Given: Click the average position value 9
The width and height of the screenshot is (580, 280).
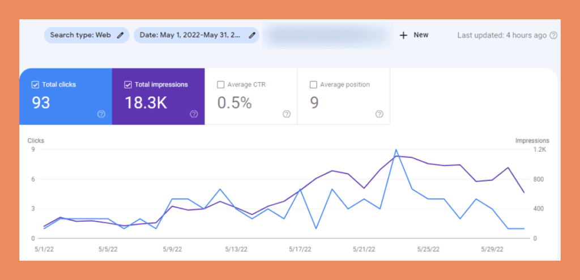Looking at the screenshot, I should tap(314, 103).
